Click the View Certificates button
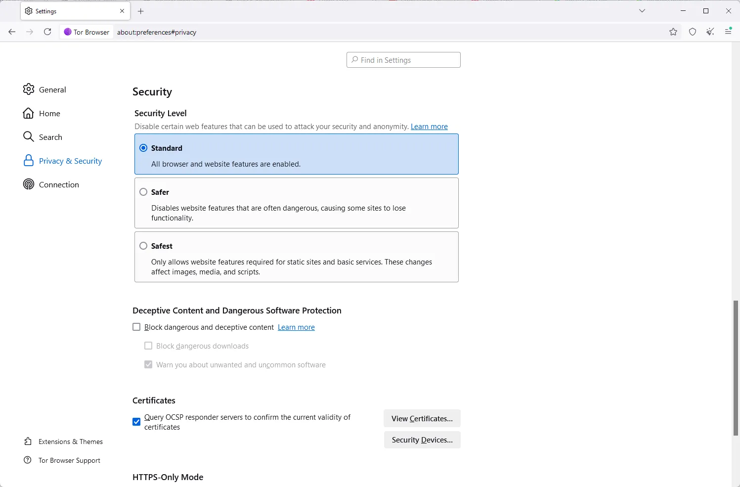This screenshot has height=487, width=740. point(422,418)
